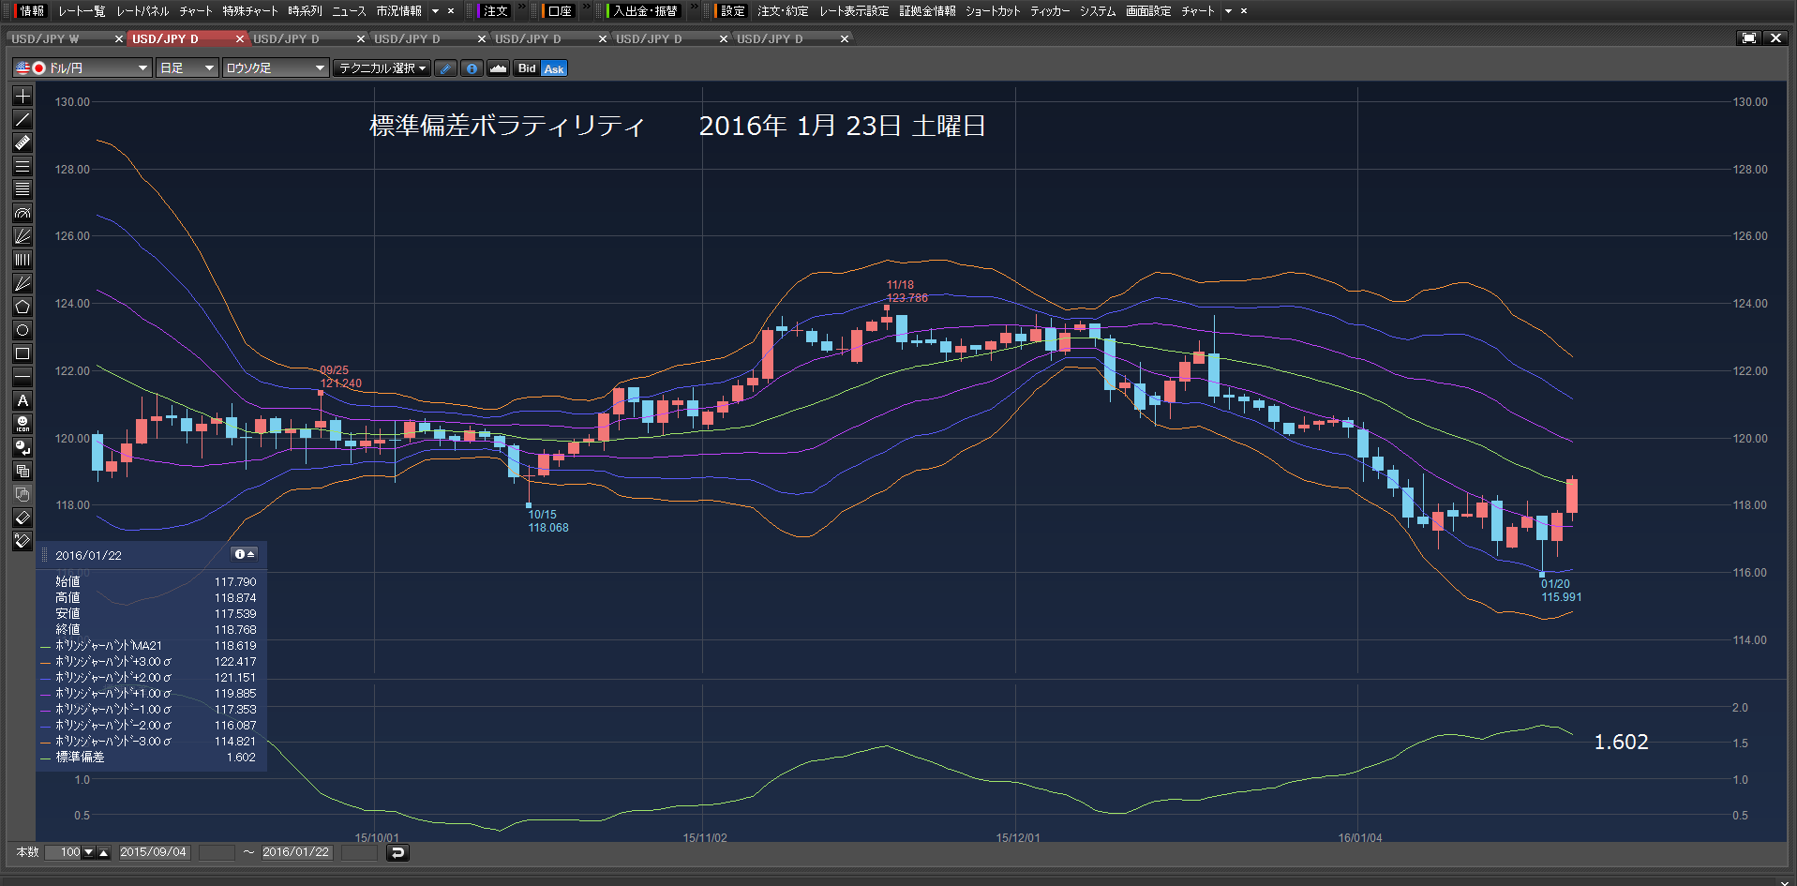
Task: Select the three-line parallel channel tool
Action: coord(22,166)
